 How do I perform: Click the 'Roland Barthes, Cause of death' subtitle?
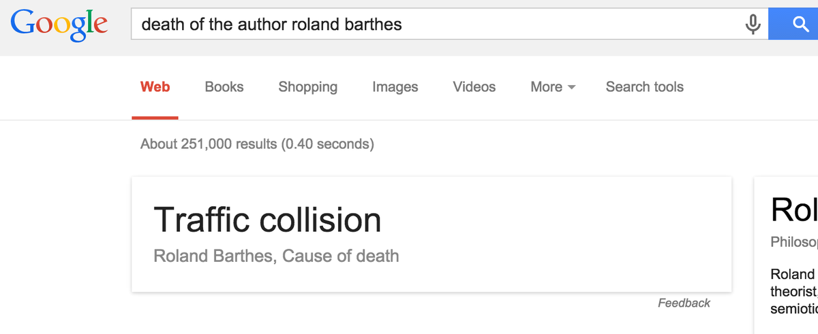[x=276, y=256]
